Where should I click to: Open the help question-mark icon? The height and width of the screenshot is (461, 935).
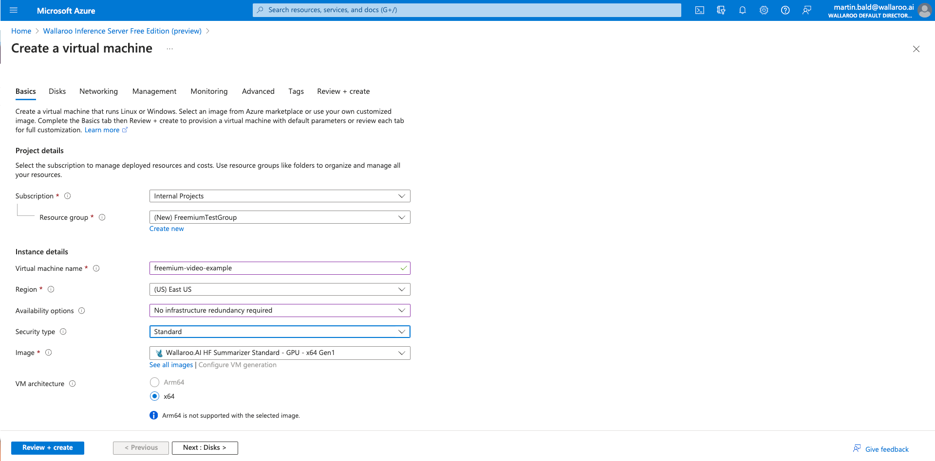(x=785, y=10)
